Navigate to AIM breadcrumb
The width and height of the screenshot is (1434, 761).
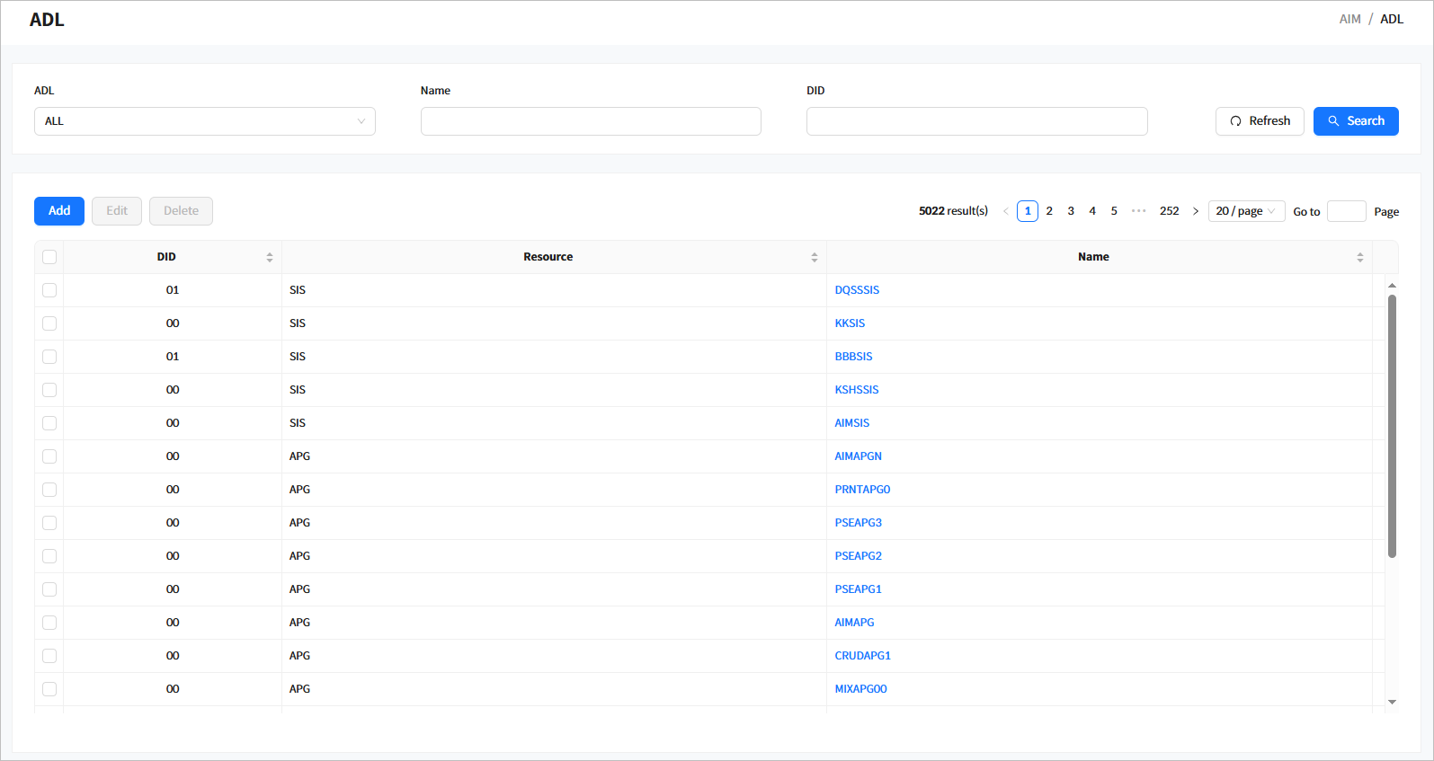[x=1349, y=19]
